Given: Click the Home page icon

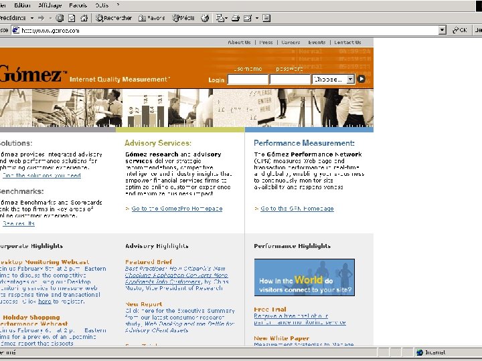Looking at the screenshot, I should coord(84,18).
